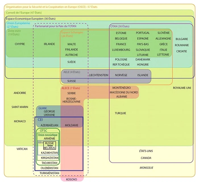
Task: Click NORVÈGE in the AELE box
Action: (x=121, y=75)
